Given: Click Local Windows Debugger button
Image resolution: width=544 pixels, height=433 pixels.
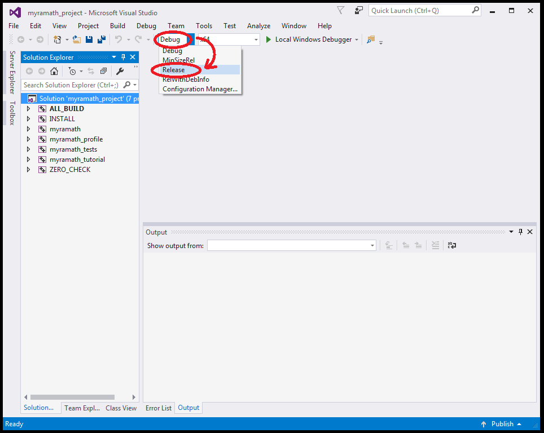Looking at the screenshot, I should 309,39.
